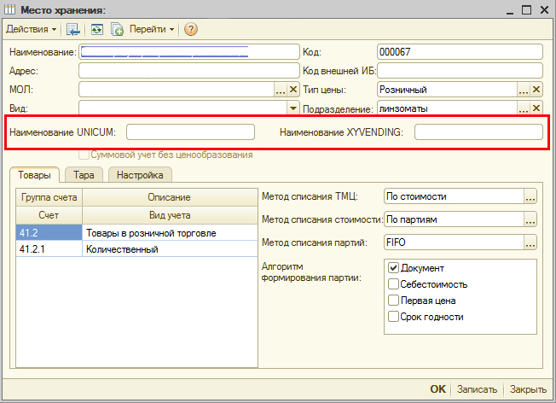This screenshot has width=556, height=403.
Task: Enable the Себестоимость checkbox
Action: pyautogui.click(x=394, y=284)
